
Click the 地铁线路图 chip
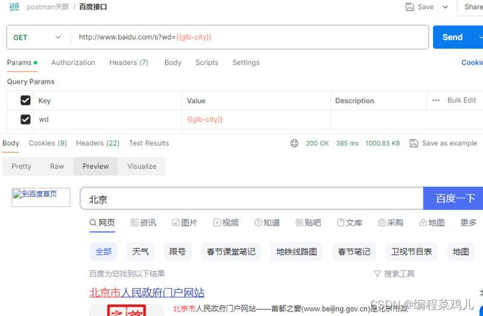click(x=296, y=251)
